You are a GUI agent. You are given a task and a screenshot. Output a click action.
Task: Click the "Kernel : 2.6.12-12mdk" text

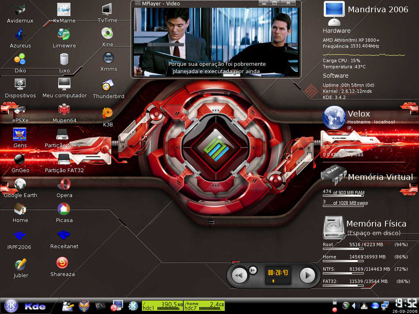pyautogui.click(x=347, y=91)
